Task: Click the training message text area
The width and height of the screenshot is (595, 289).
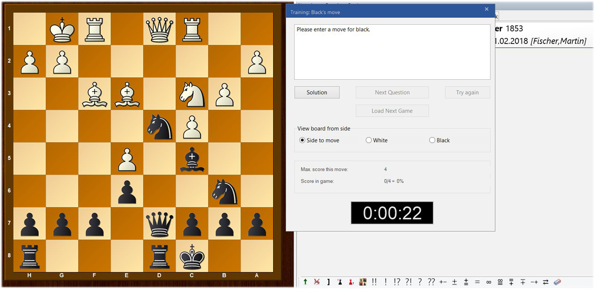Action: coord(392,52)
